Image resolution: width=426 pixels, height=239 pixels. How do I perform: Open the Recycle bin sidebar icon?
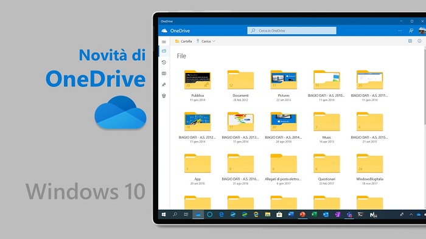(x=164, y=96)
